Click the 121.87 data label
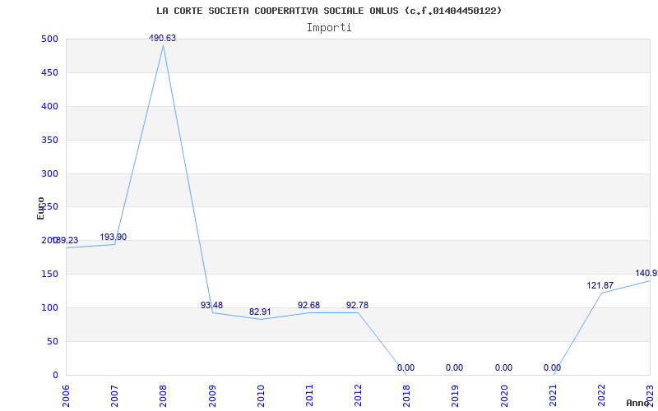This screenshot has height=411, width=658. (x=600, y=285)
